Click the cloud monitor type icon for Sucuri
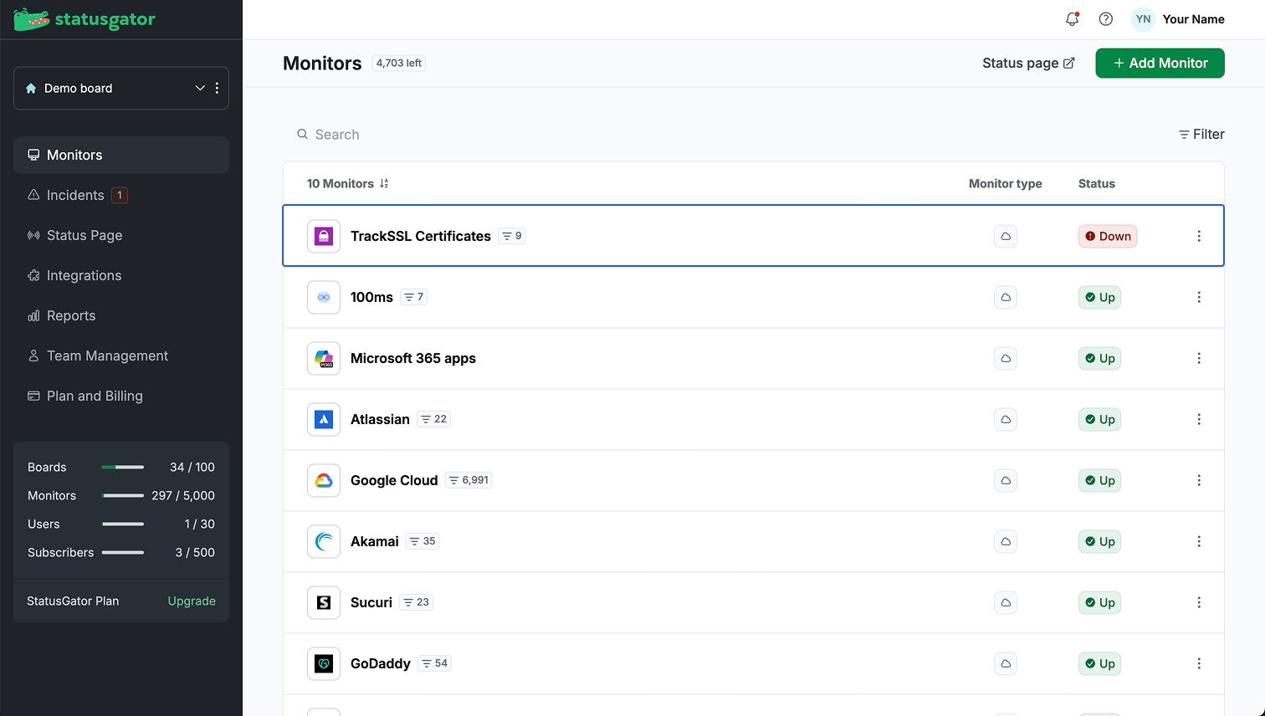1265x716 pixels. (x=1006, y=602)
